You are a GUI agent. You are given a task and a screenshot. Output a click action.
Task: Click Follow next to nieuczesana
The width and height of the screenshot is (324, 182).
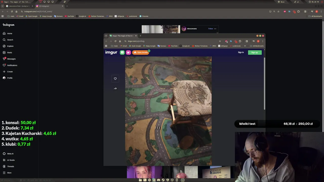click(x=211, y=29)
